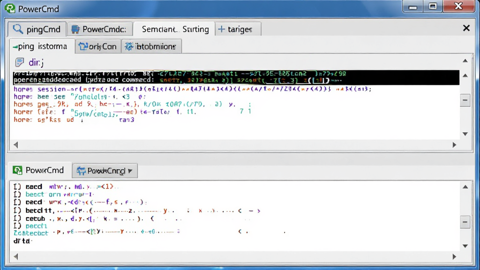Click the lower pane vertical scrollbar thumb
The height and width of the screenshot is (270, 480).
tap(465, 222)
